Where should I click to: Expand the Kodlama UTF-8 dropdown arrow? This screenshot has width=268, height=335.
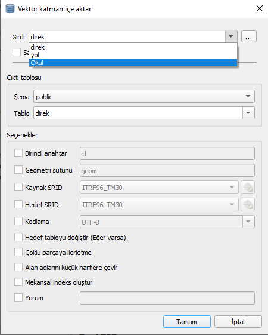tap(248, 222)
